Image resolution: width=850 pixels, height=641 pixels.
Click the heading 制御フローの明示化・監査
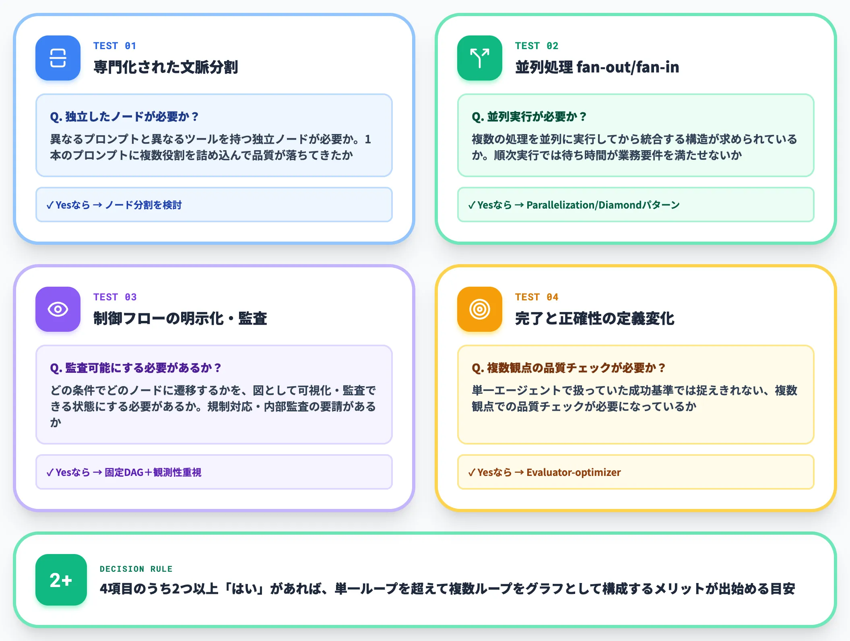180,318
